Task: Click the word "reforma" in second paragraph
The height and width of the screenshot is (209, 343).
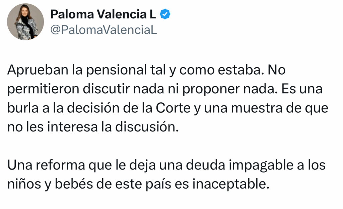Action: pyautogui.click(x=60, y=165)
